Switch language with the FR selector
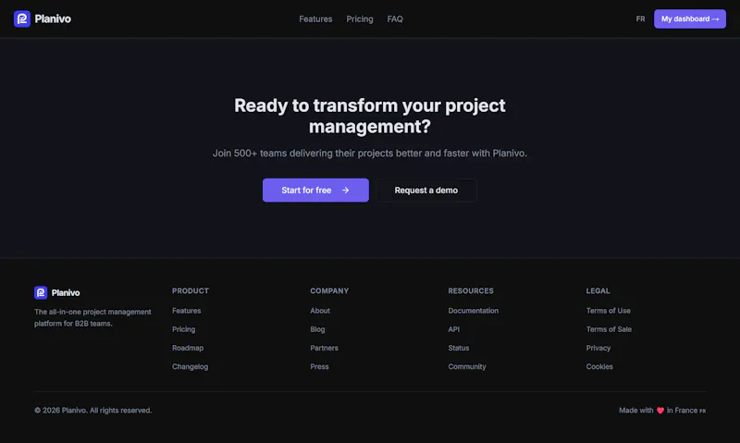 640,18
